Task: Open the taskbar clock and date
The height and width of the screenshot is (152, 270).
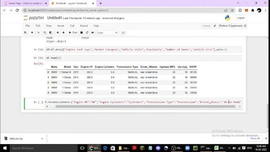Action: pos(261,148)
